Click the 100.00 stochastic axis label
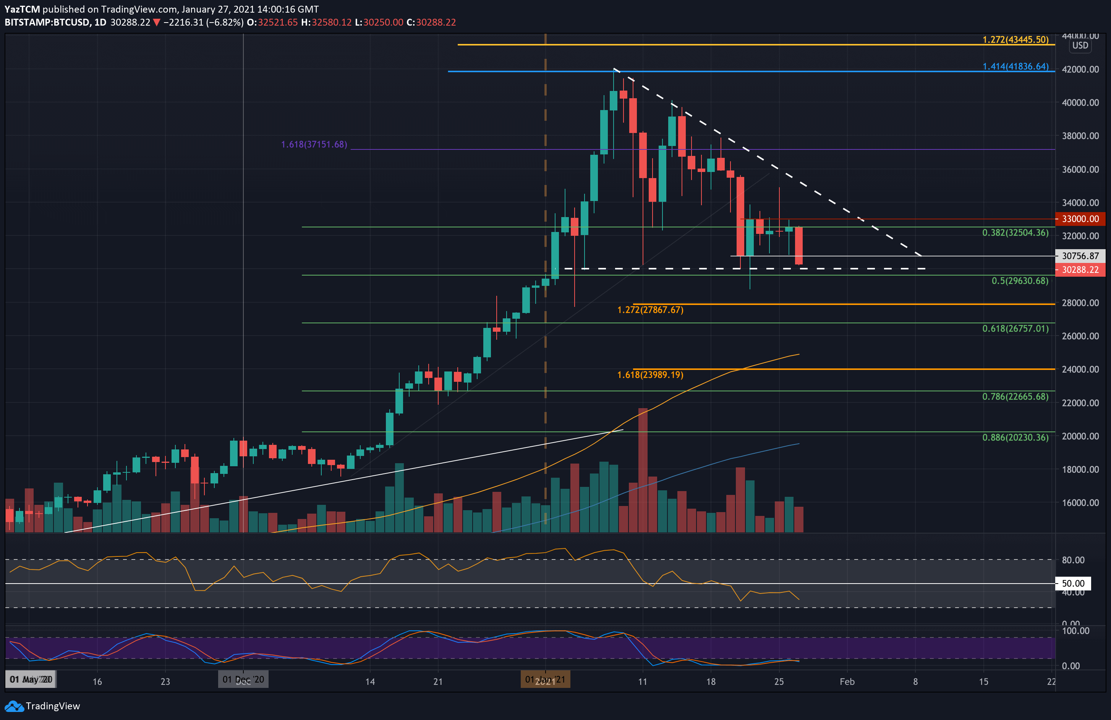This screenshot has height=720, width=1111. [x=1075, y=630]
